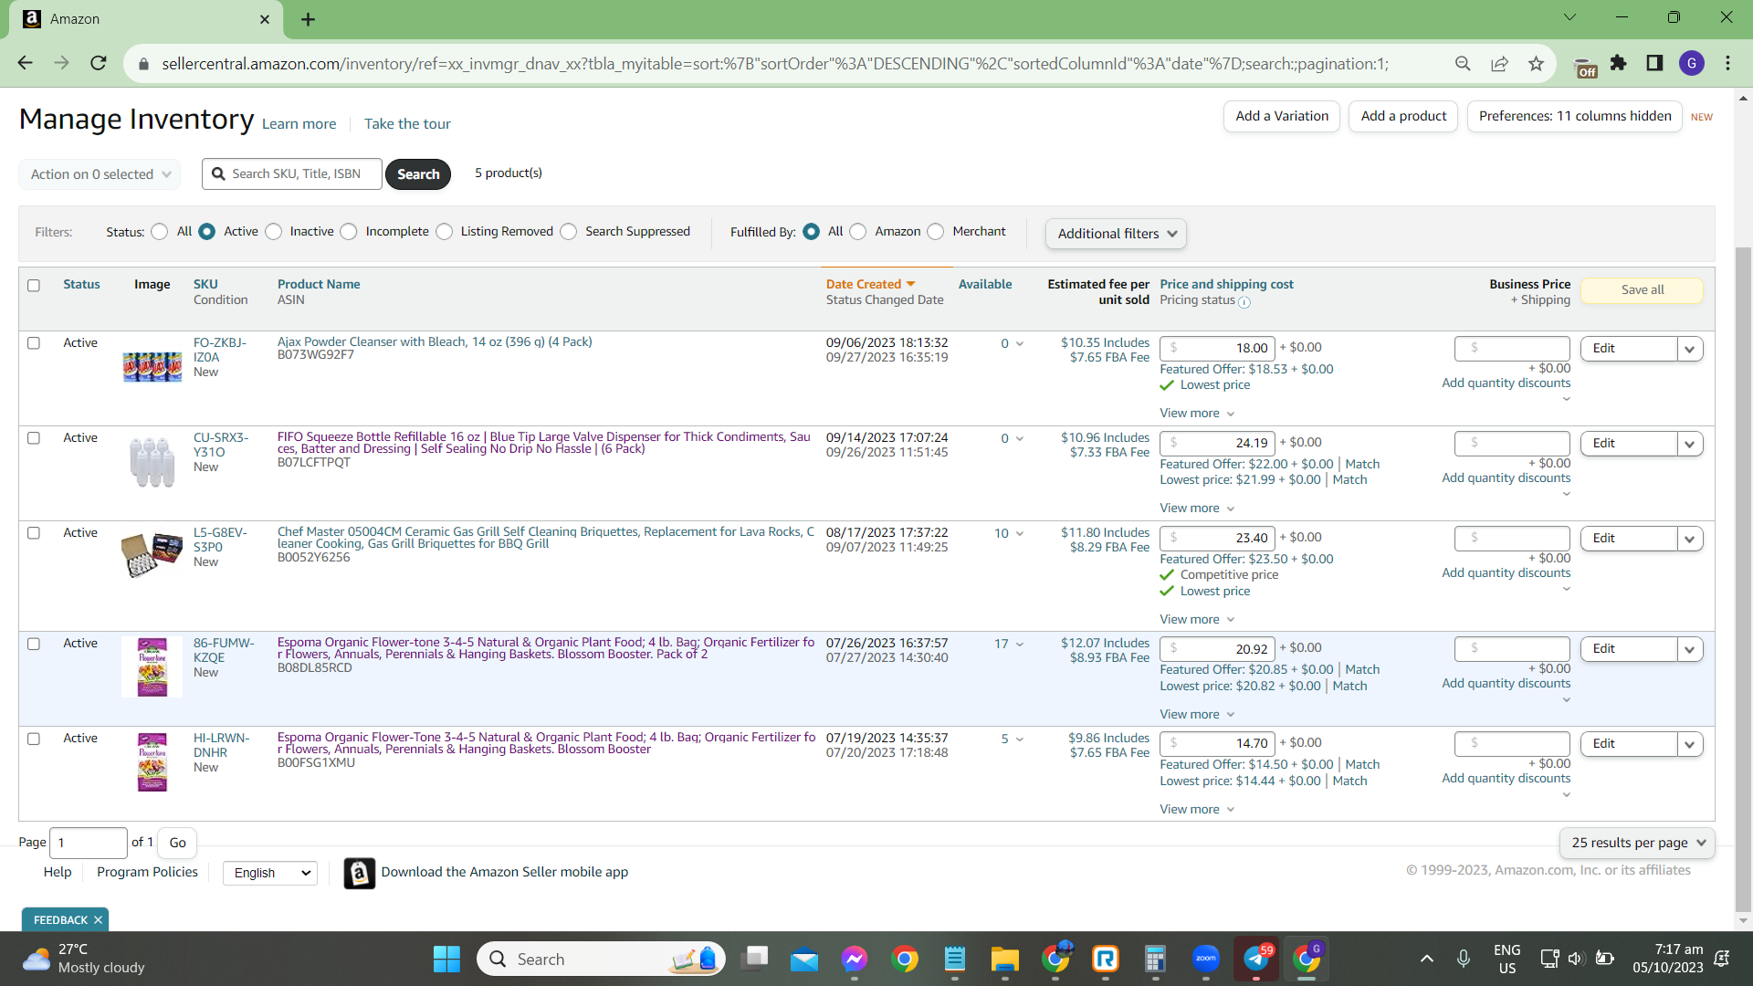This screenshot has height=986, width=1753.
Task: Open the Google profile avatar G
Action: 1691,63
